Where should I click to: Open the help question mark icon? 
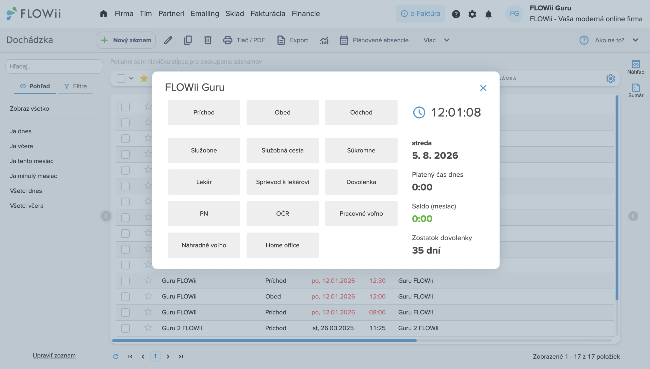pos(456,14)
